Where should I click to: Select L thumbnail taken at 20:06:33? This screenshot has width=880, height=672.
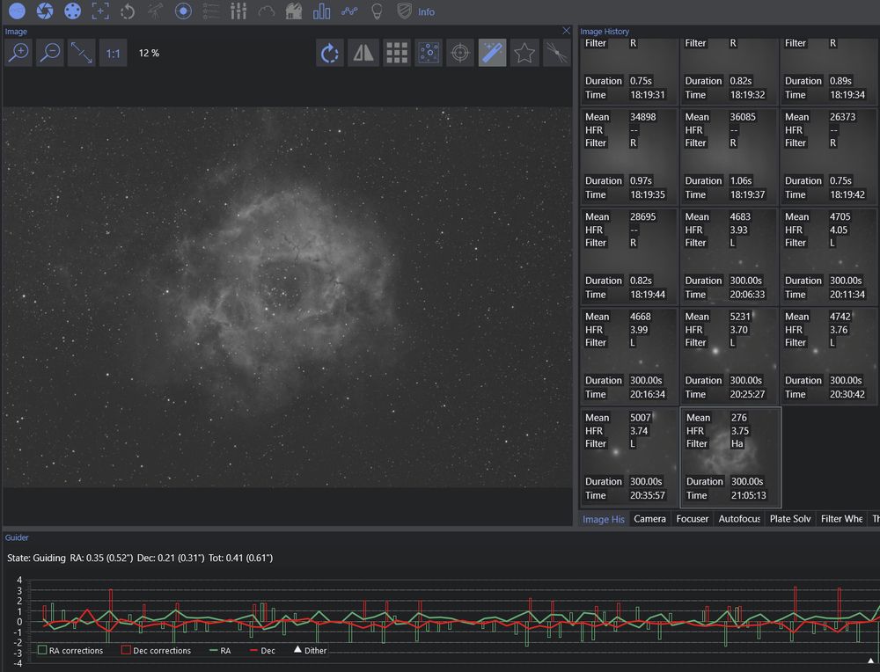coord(729,257)
